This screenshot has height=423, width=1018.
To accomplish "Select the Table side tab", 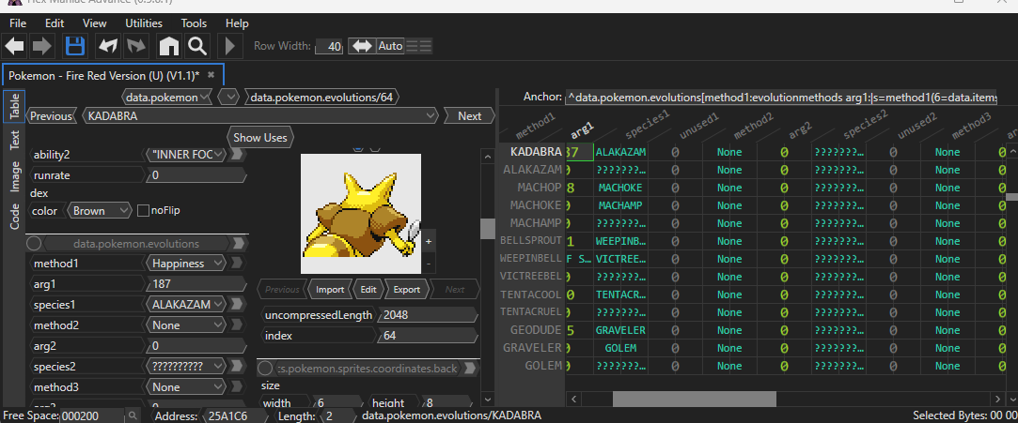I will tap(14, 106).
